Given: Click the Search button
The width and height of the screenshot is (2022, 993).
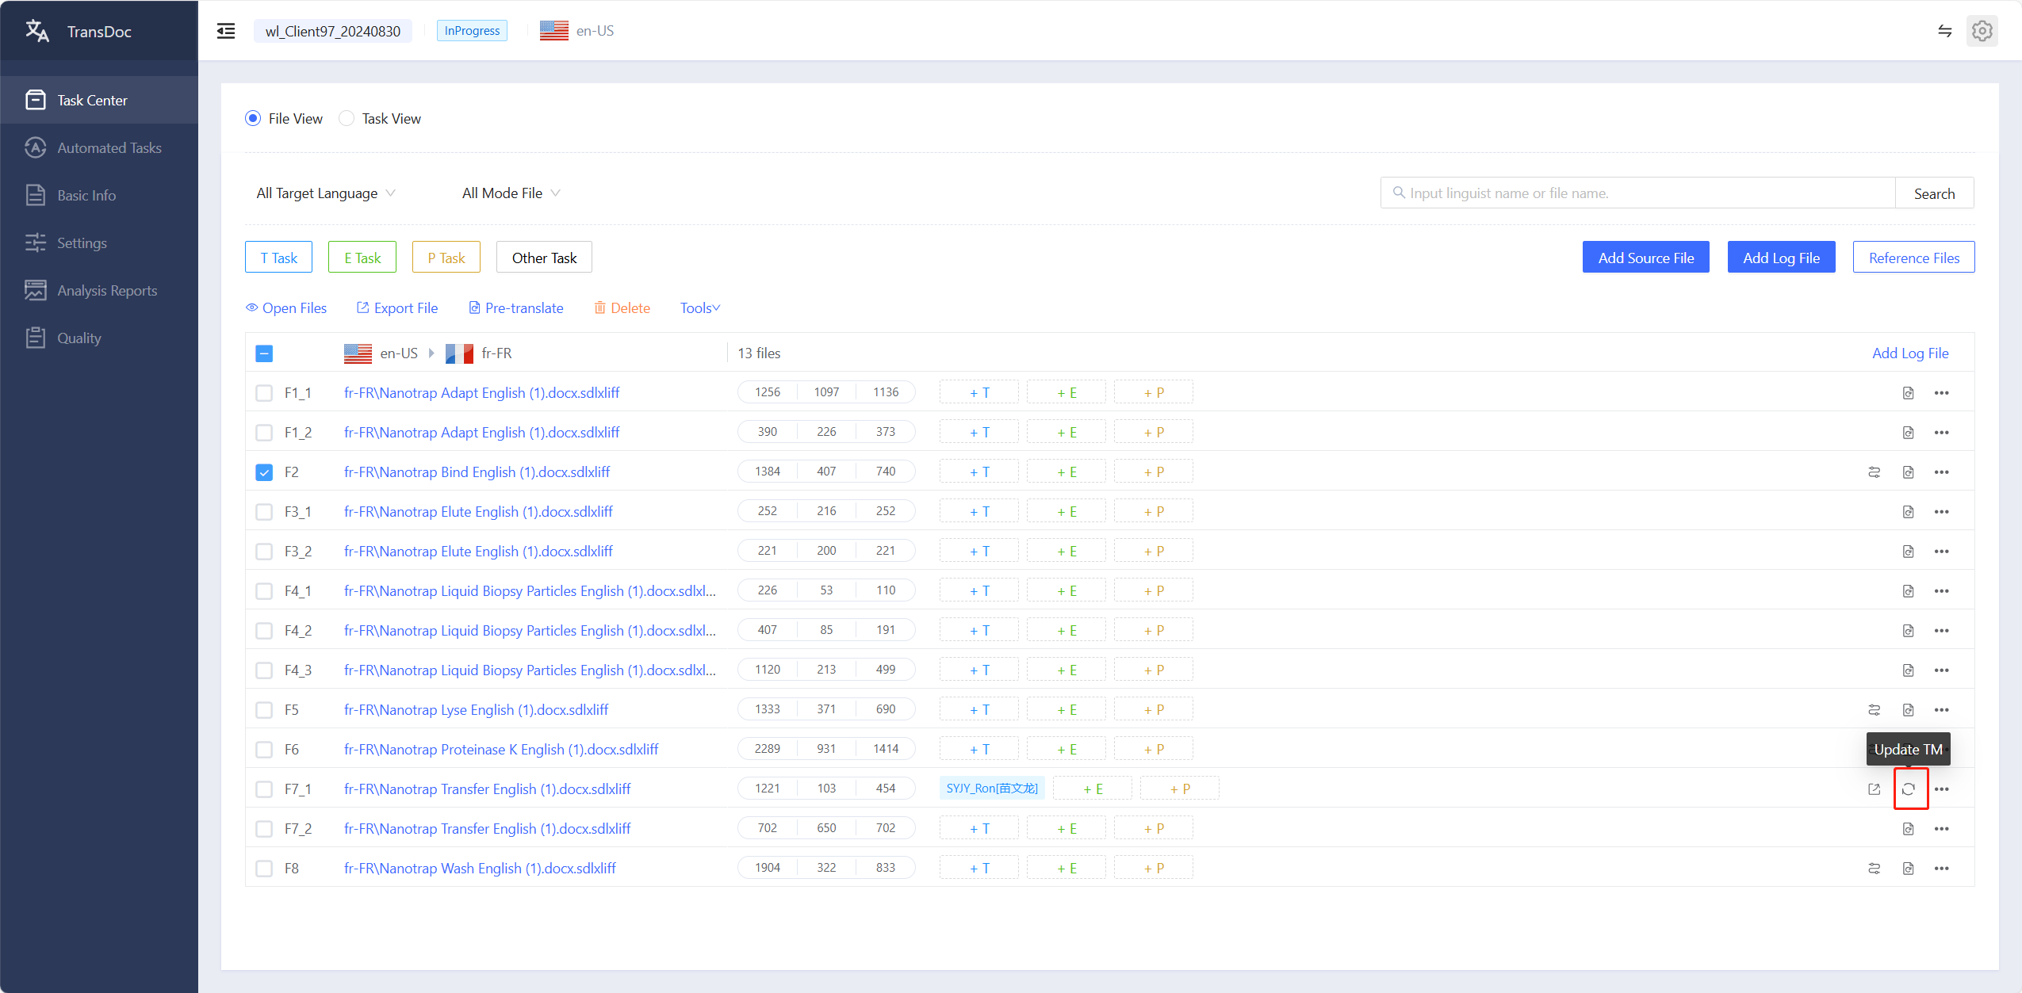Looking at the screenshot, I should pos(1934,193).
